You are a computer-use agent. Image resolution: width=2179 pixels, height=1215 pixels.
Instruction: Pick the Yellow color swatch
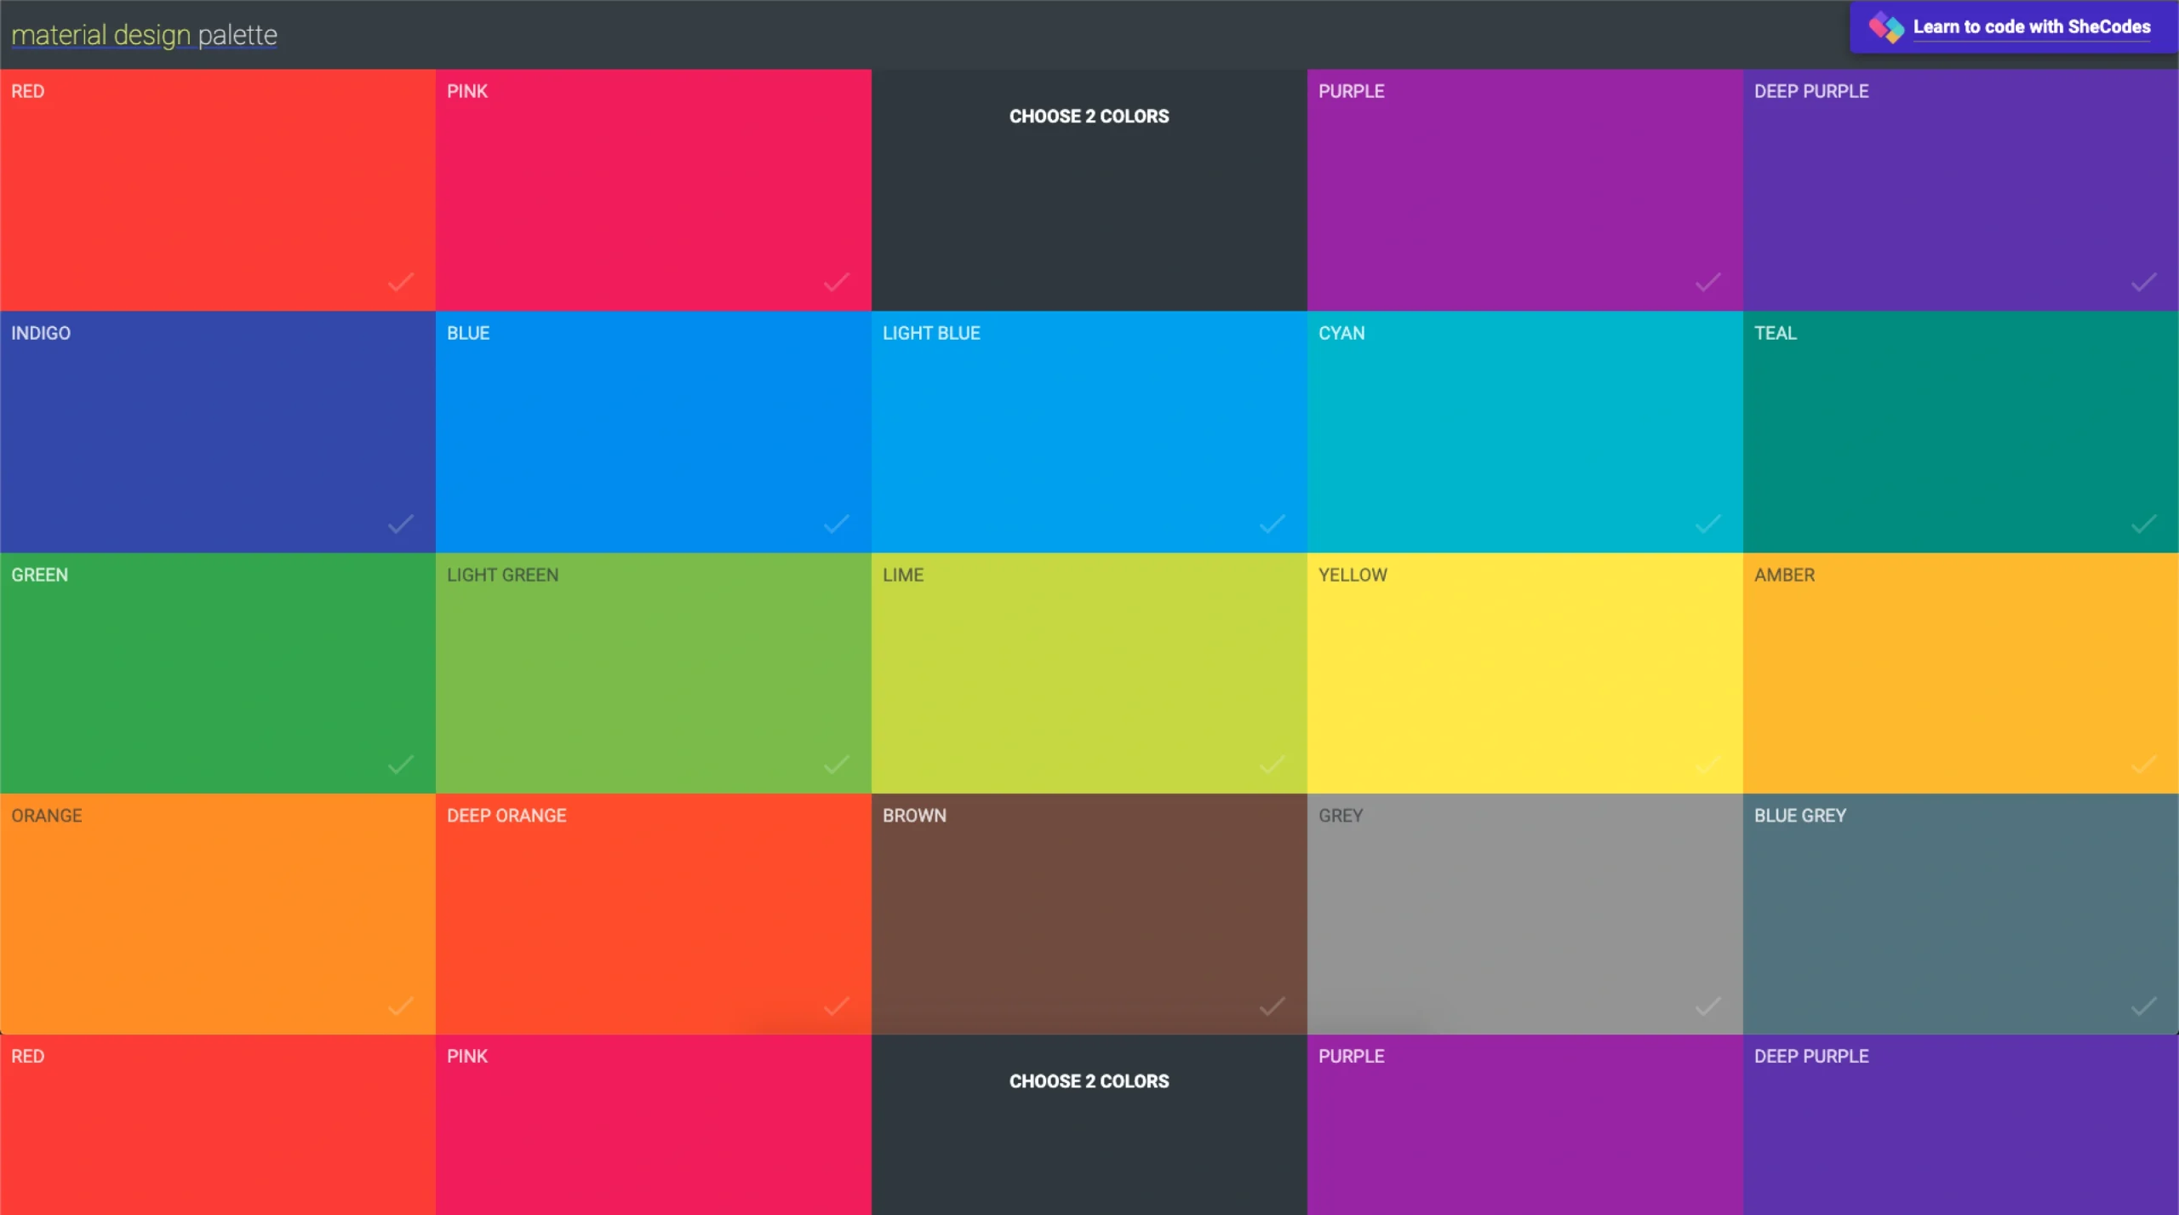pyautogui.click(x=1525, y=673)
